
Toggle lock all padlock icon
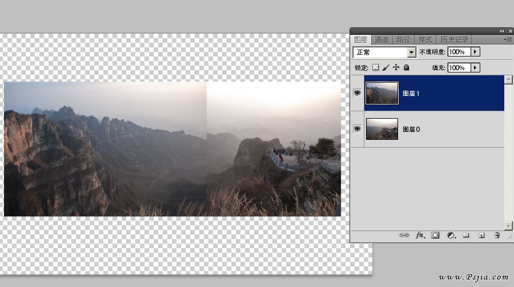(x=406, y=67)
